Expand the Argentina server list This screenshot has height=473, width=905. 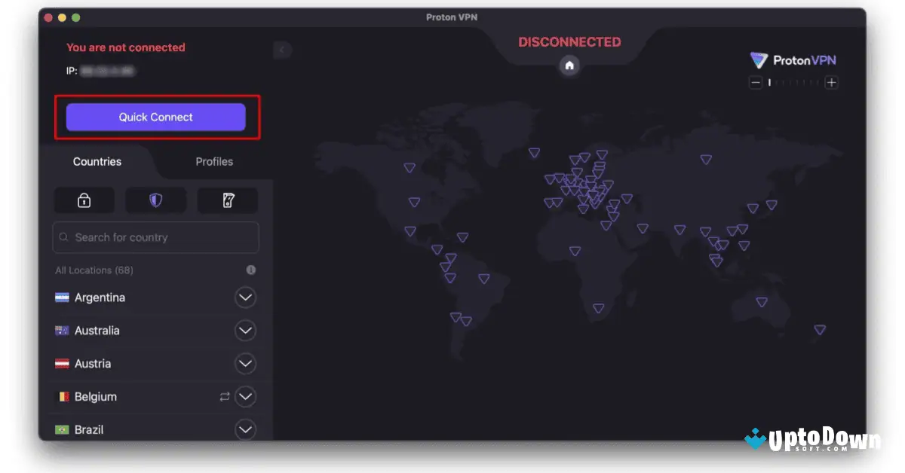click(245, 297)
